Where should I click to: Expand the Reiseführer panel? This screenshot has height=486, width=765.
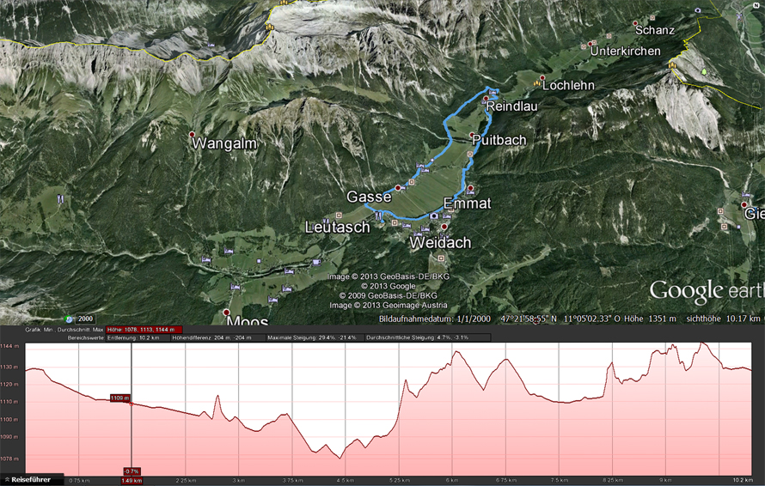(x=32, y=480)
